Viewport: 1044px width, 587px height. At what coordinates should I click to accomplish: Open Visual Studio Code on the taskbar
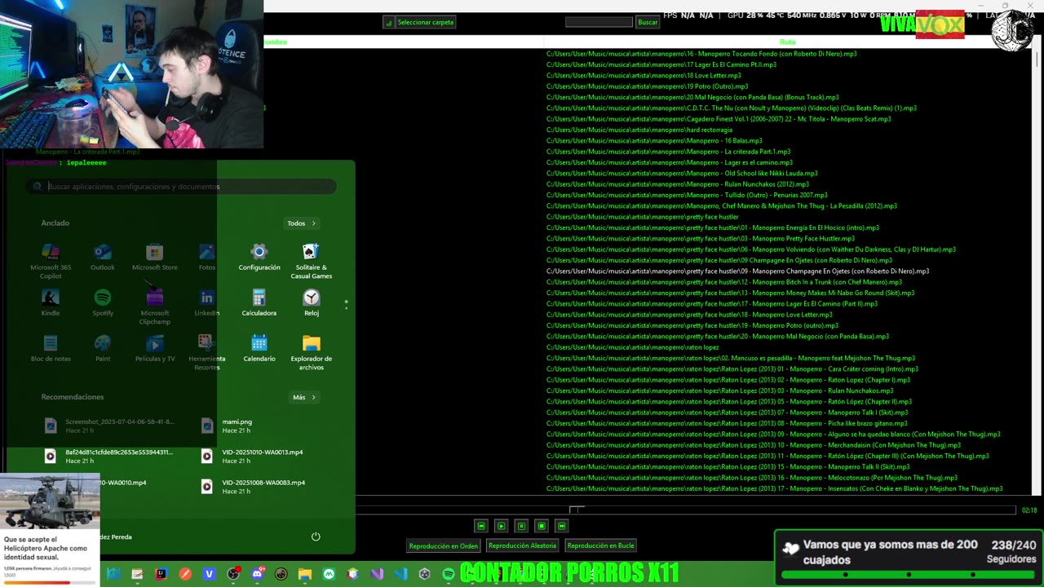click(400, 574)
